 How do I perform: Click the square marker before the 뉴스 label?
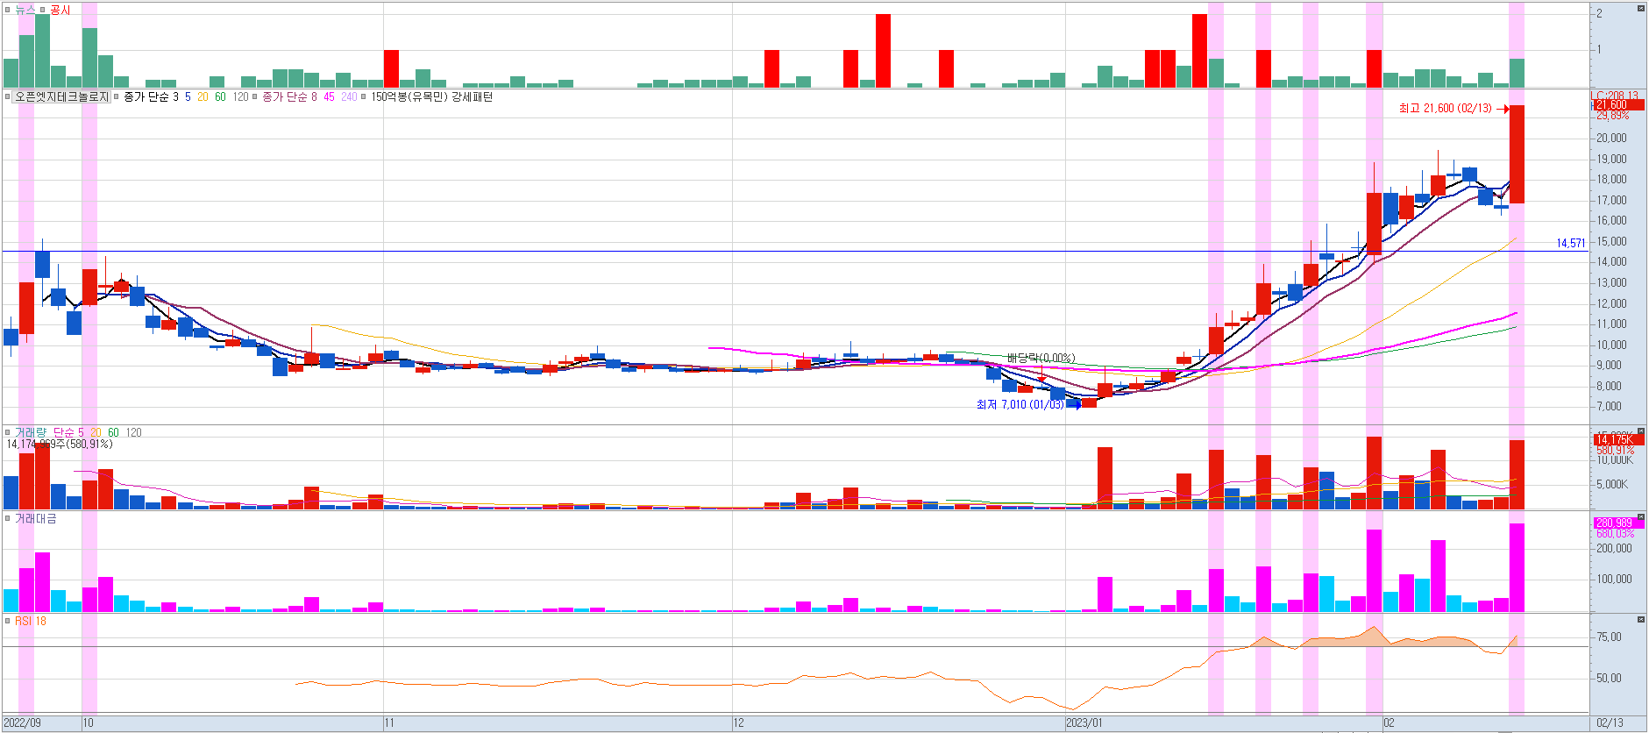pos(8,10)
